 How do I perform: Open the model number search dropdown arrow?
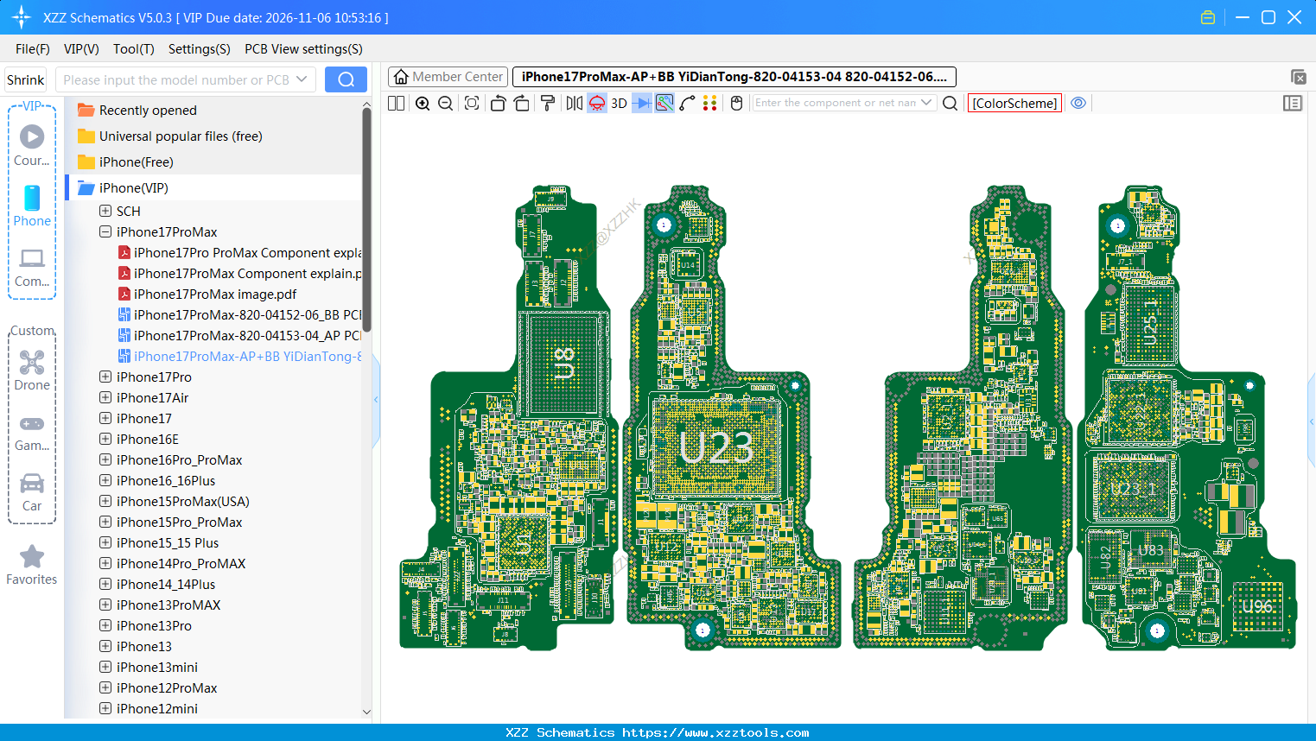coord(302,79)
